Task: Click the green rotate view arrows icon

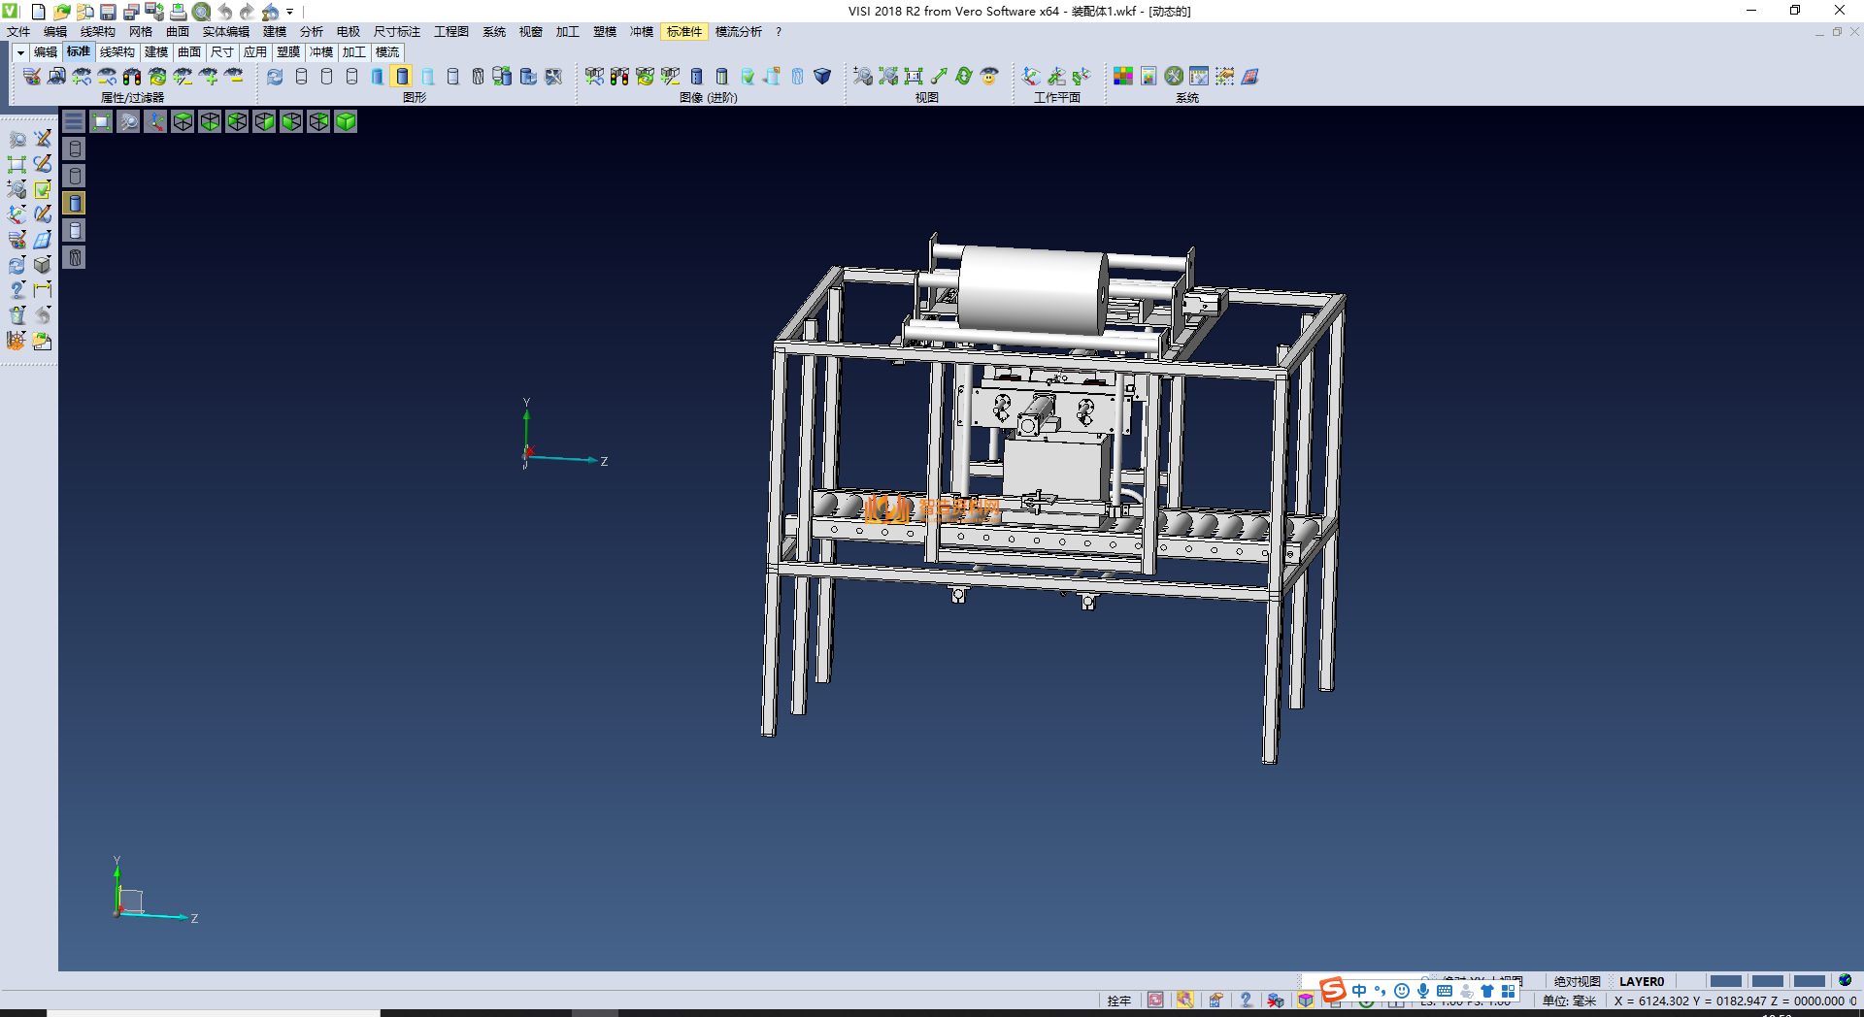Action: (963, 77)
